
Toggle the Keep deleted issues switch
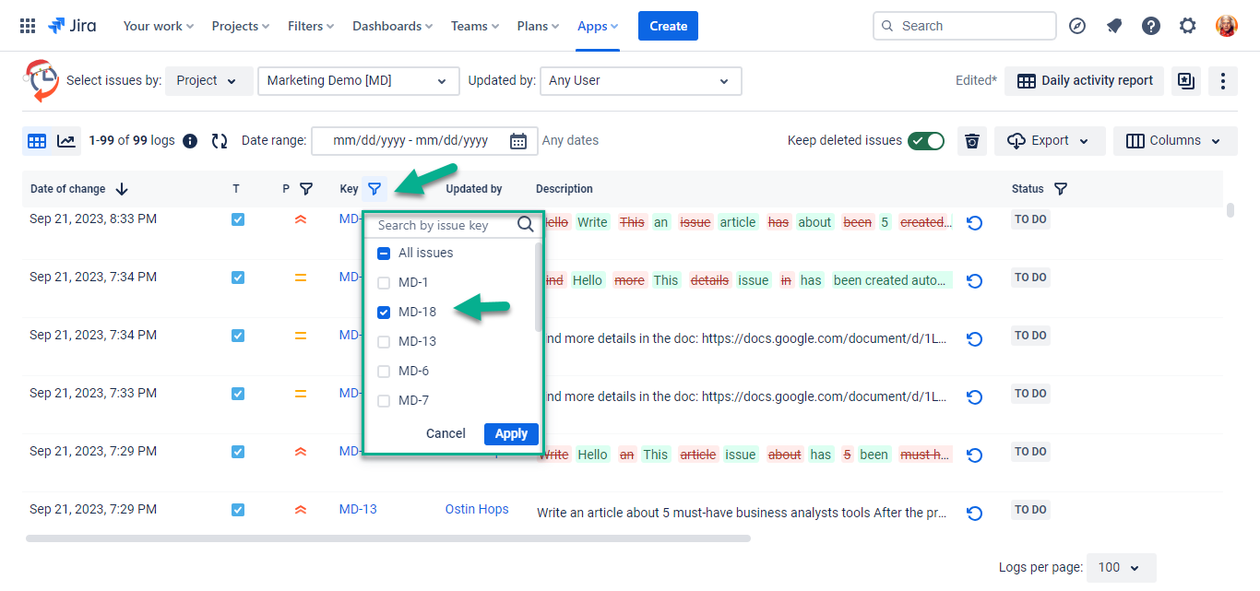(x=925, y=141)
